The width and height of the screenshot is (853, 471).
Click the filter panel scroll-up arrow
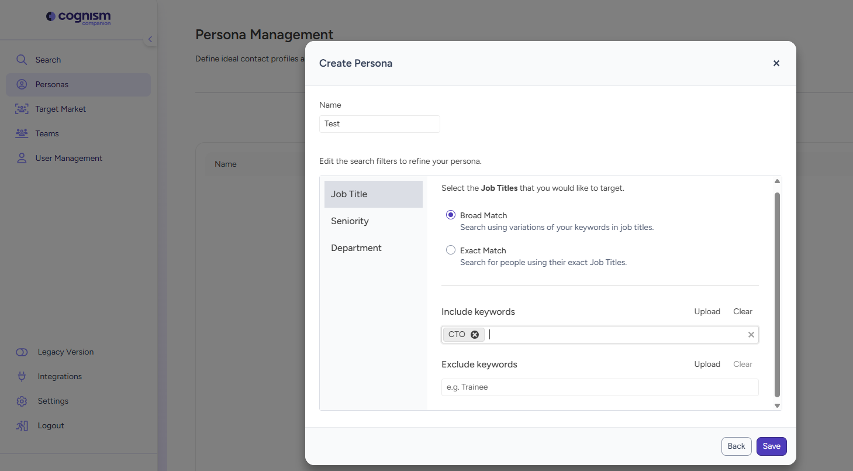click(x=777, y=181)
